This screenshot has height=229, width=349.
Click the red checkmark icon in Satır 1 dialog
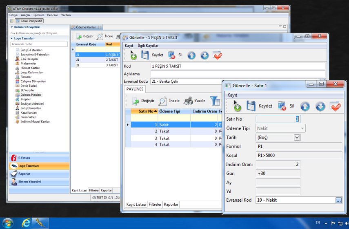(x=335, y=106)
